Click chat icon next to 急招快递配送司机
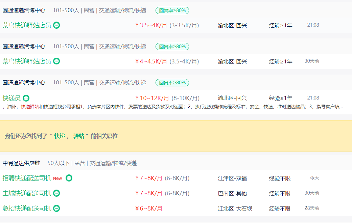Viewport: 352px width, 223px height. click(56, 208)
